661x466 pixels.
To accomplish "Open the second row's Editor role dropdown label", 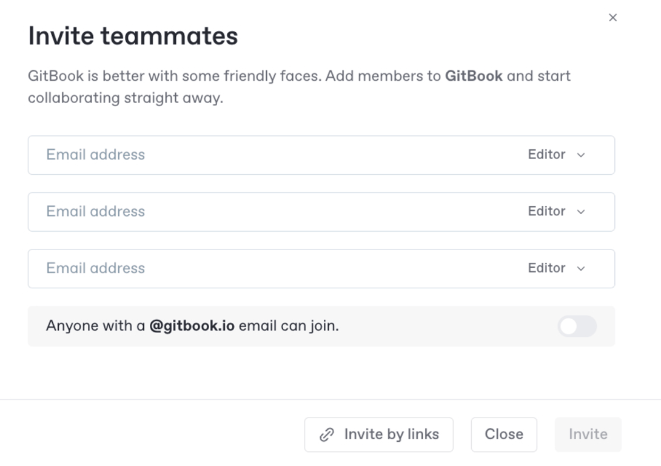I will coord(546,211).
